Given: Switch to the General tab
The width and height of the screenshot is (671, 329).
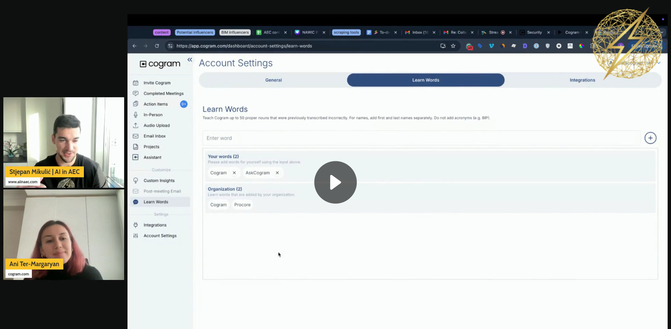Looking at the screenshot, I should [x=273, y=80].
